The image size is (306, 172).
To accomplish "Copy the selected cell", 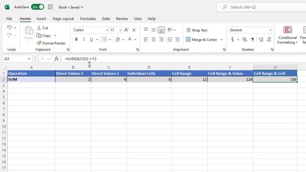I will point(44,35).
